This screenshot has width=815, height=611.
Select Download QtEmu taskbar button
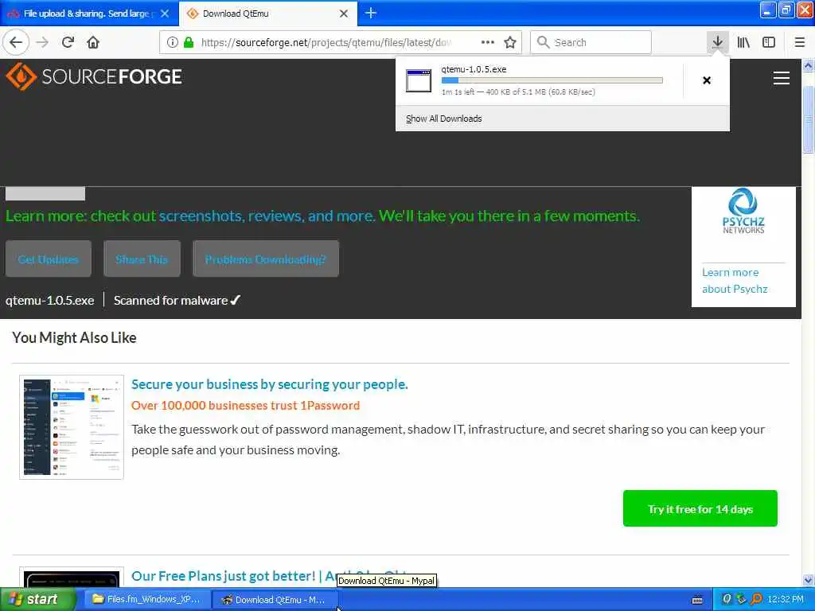[x=275, y=600]
